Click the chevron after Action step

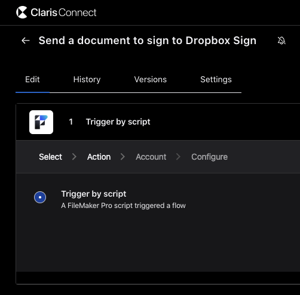click(x=123, y=157)
